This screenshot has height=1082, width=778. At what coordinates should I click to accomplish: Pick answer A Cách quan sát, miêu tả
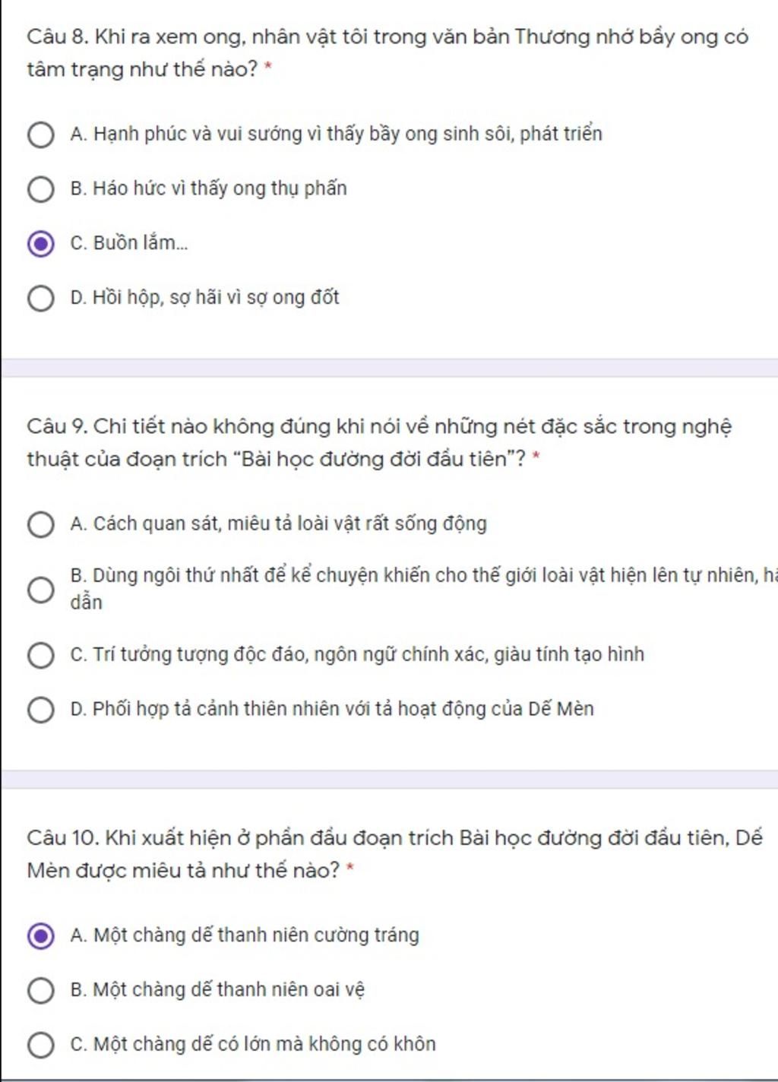pos(40,524)
